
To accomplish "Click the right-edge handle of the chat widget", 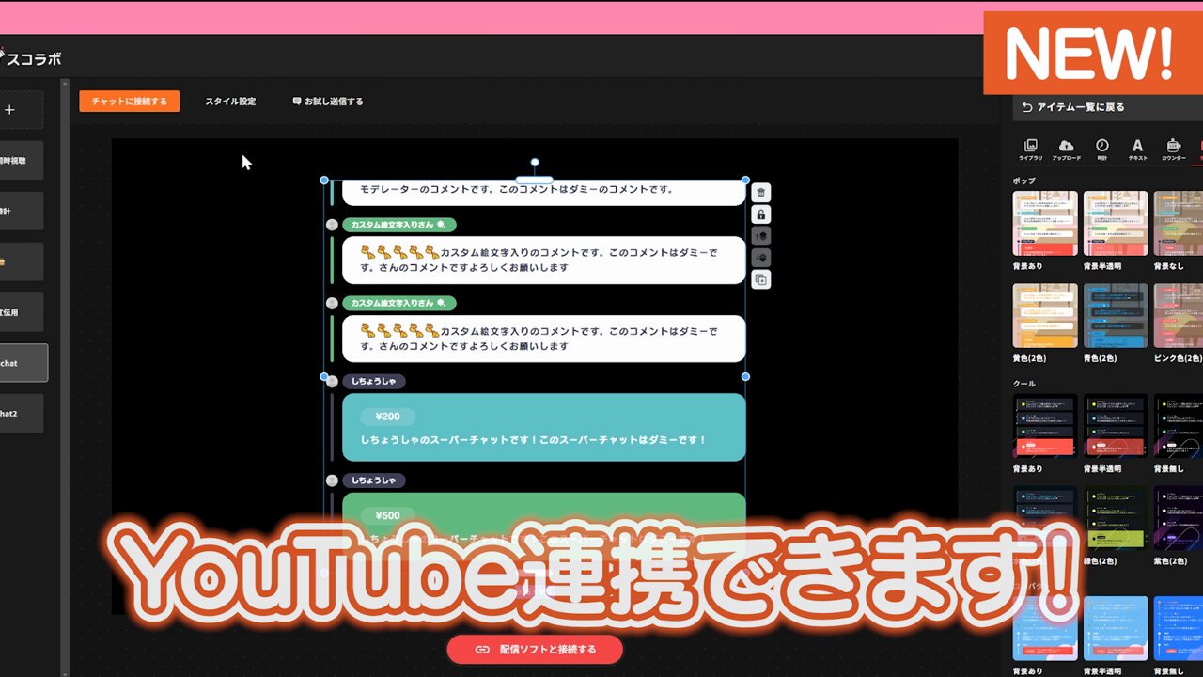I will [746, 376].
